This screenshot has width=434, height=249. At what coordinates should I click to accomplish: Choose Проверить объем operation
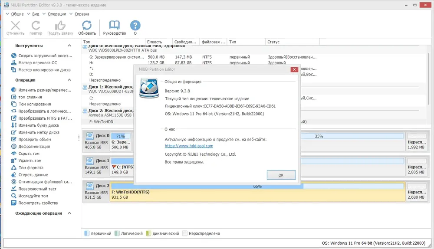(31, 139)
